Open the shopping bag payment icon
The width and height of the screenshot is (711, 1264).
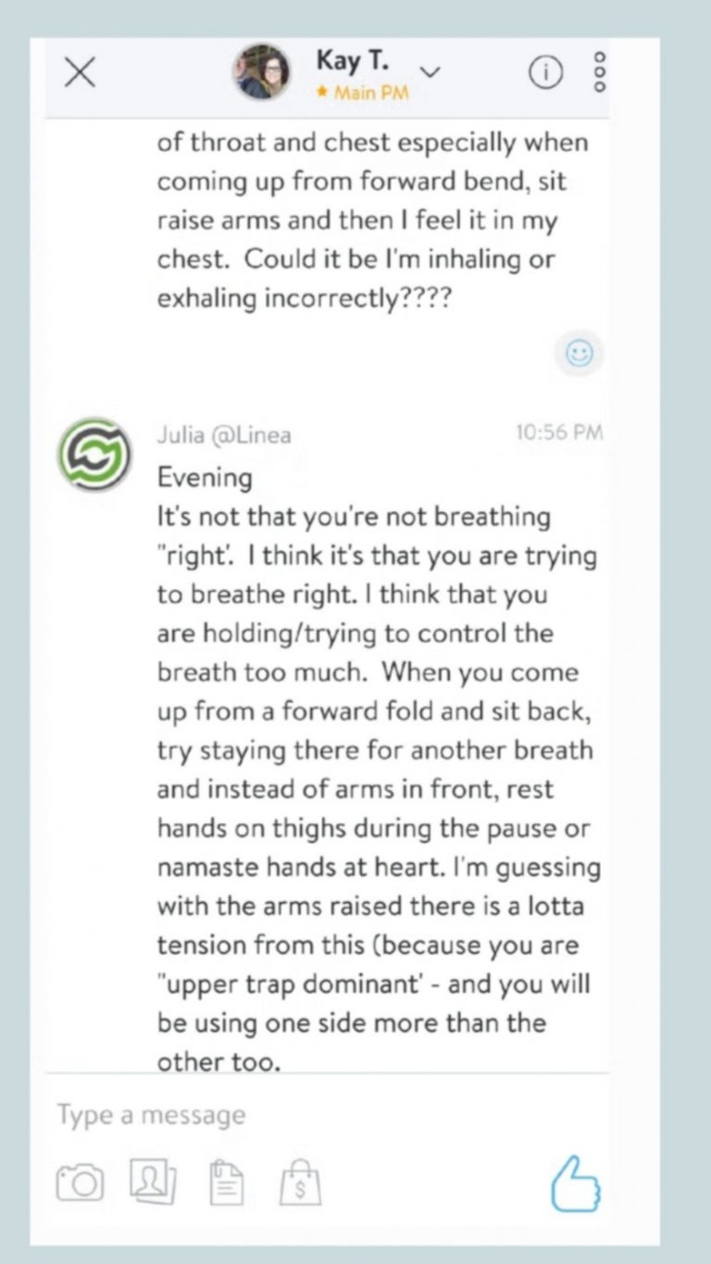click(x=300, y=1182)
